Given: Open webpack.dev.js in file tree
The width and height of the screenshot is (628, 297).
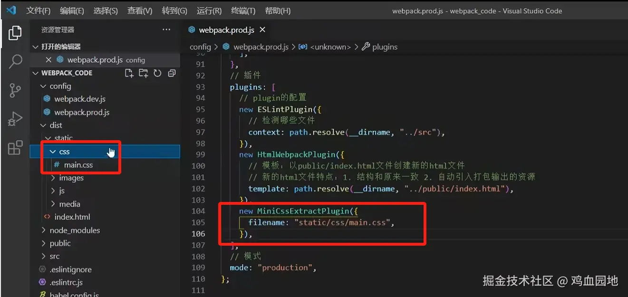Looking at the screenshot, I should [x=80, y=99].
